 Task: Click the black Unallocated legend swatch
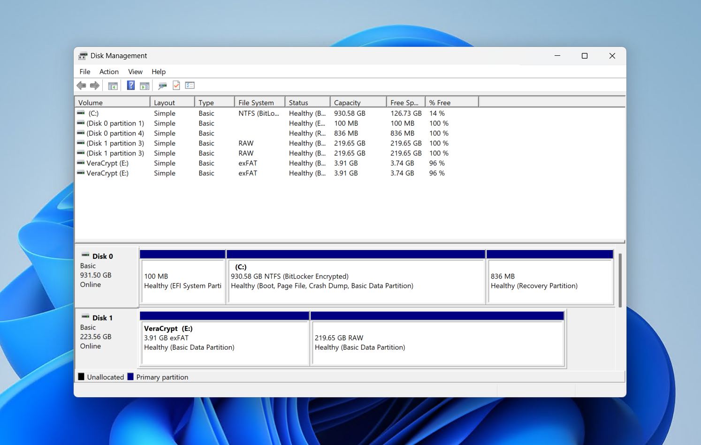click(x=81, y=377)
